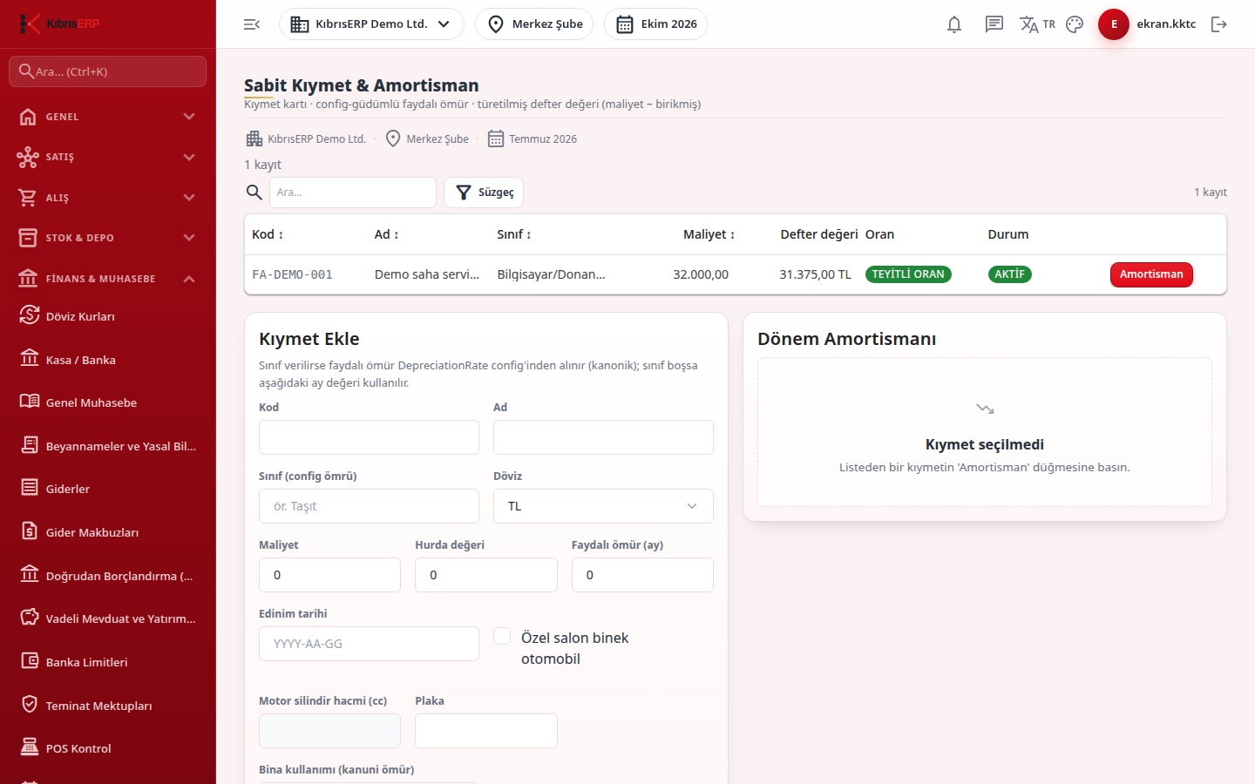The width and height of the screenshot is (1255, 784).
Task: Focus the Kod input in Kıymet Ekle
Action: tap(369, 437)
